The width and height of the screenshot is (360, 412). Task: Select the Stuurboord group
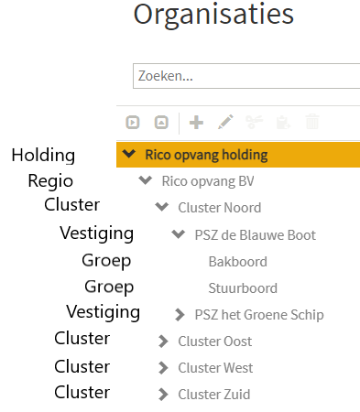point(243,288)
